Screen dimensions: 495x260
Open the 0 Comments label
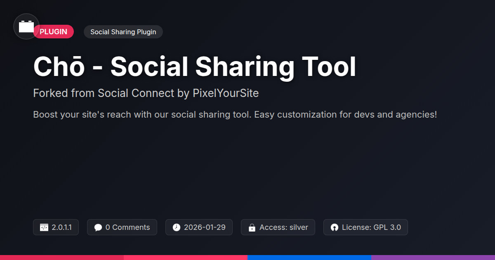coord(127,227)
